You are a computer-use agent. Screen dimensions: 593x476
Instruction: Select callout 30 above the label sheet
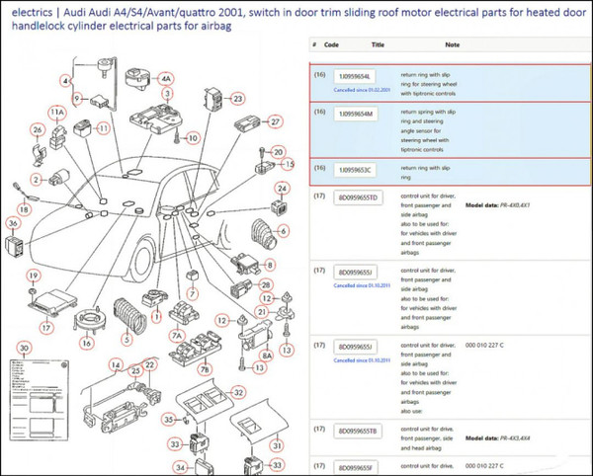tap(25, 347)
